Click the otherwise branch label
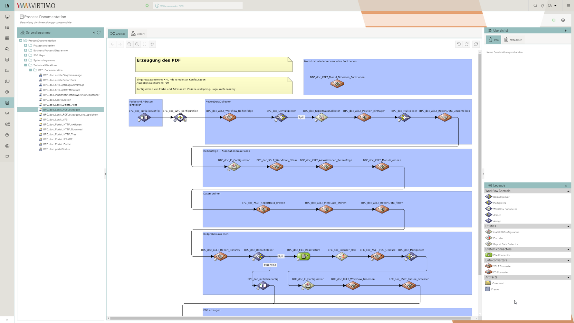Viewport: 574px width, 323px height. 270,265
